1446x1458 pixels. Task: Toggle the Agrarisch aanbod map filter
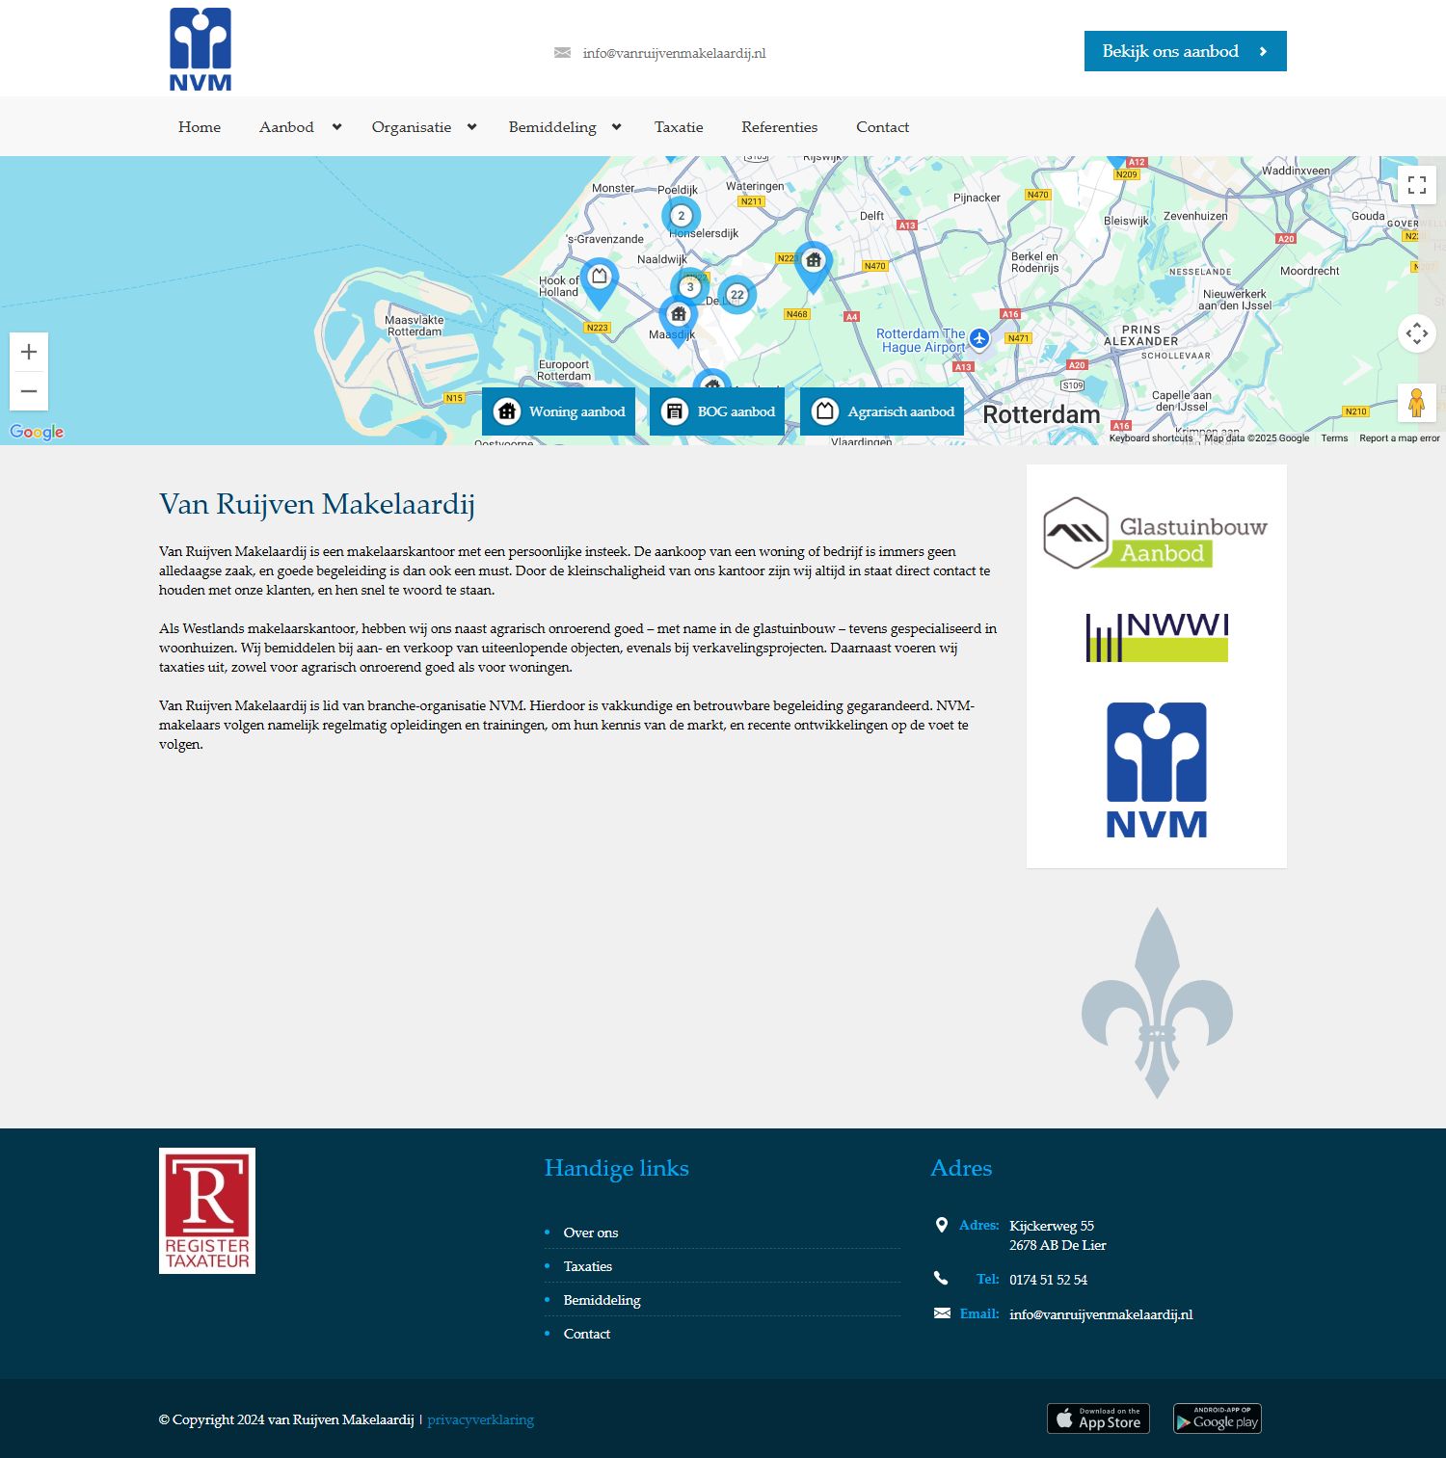tap(881, 411)
